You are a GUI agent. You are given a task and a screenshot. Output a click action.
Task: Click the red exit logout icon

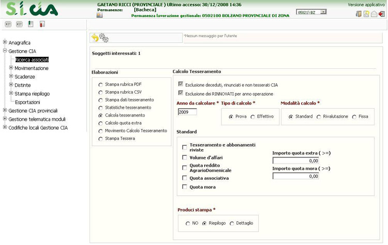[382, 14]
